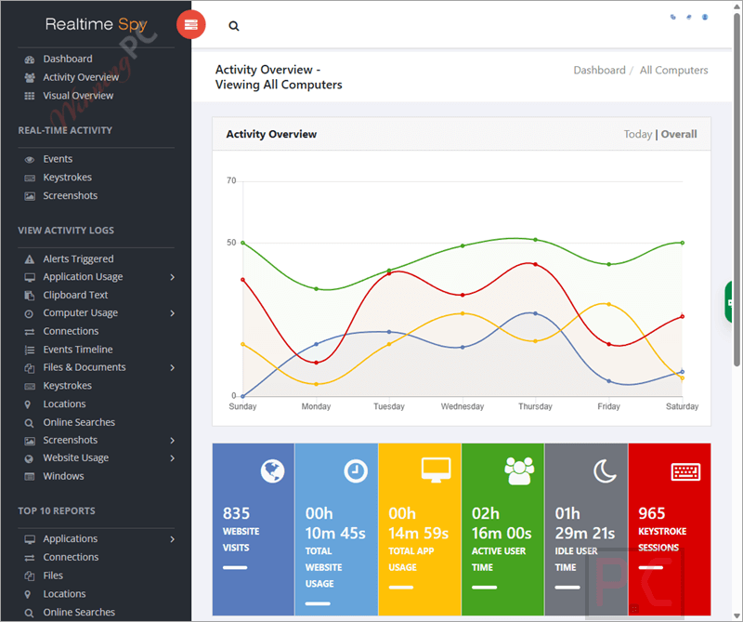Click the clock icon on the Total Website Usage tile
This screenshot has height=622, width=743.
coord(356,471)
